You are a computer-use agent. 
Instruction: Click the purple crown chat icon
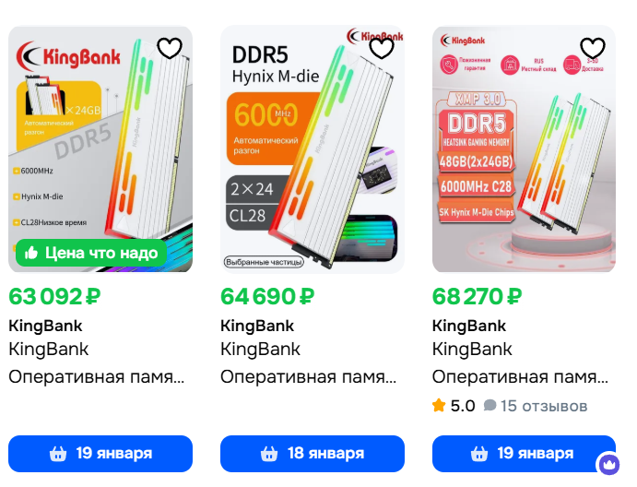click(608, 464)
